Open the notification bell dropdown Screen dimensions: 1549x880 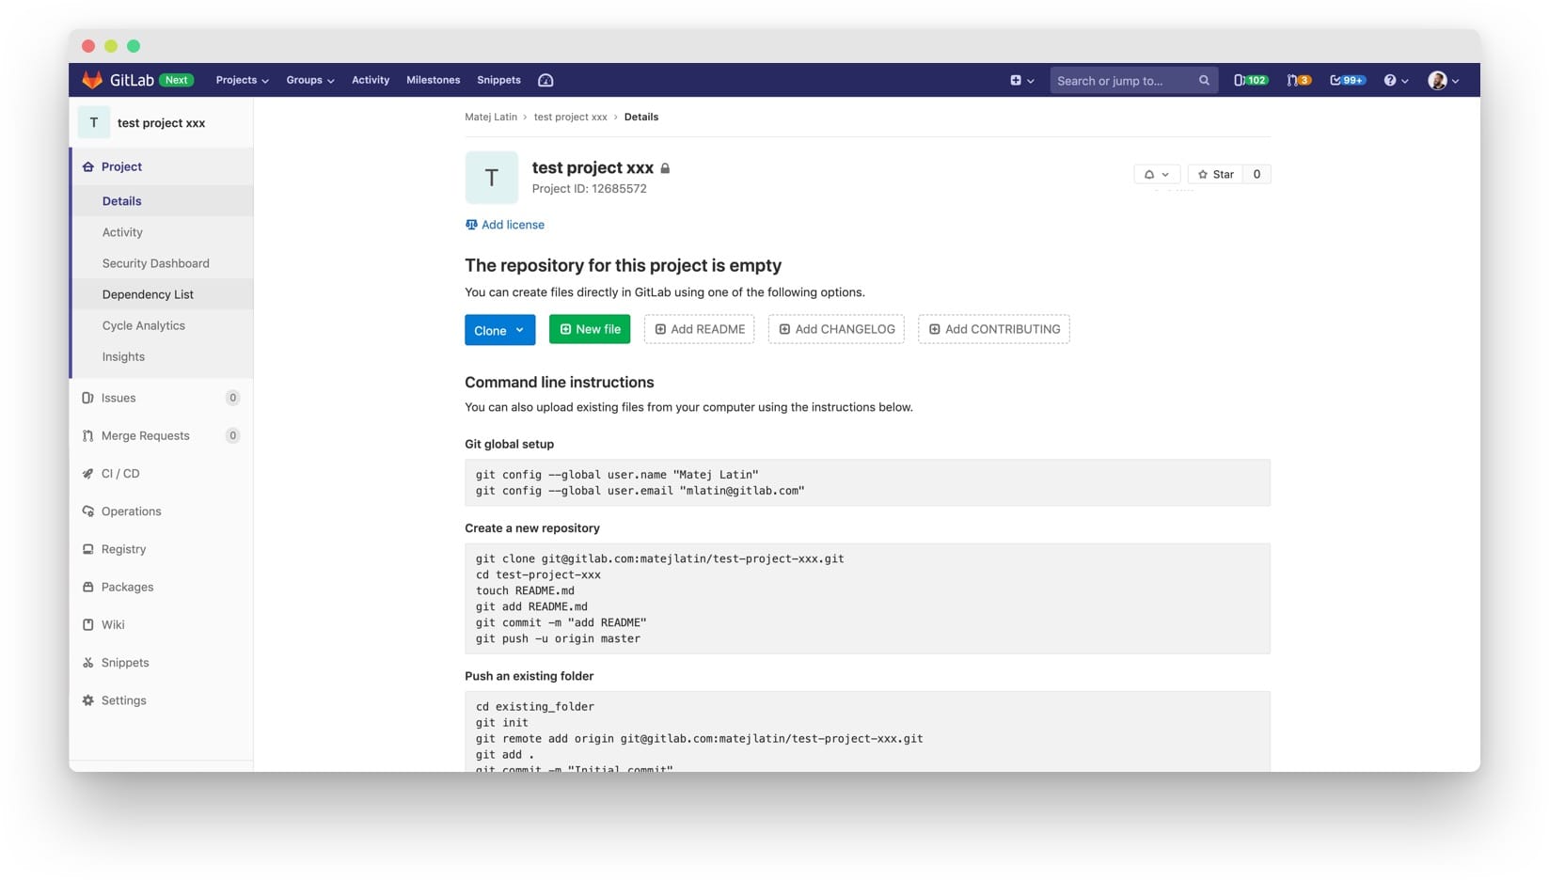pos(1156,174)
